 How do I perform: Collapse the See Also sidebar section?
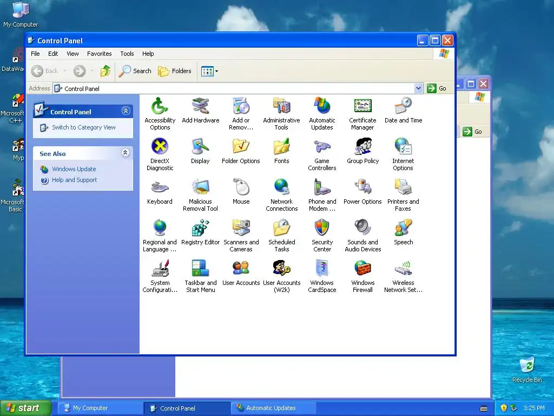(x=126, y=152)
